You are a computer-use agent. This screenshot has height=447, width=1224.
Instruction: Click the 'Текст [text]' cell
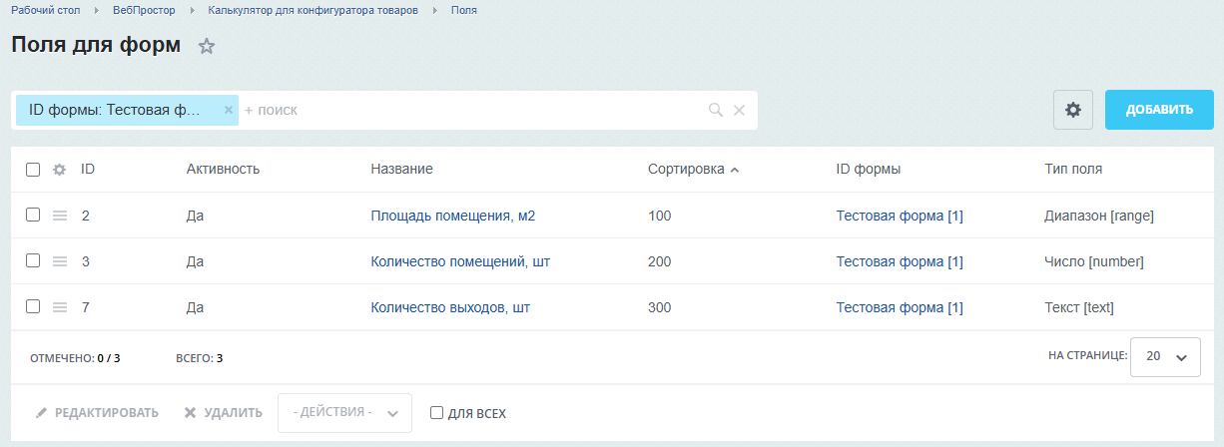1079,307
